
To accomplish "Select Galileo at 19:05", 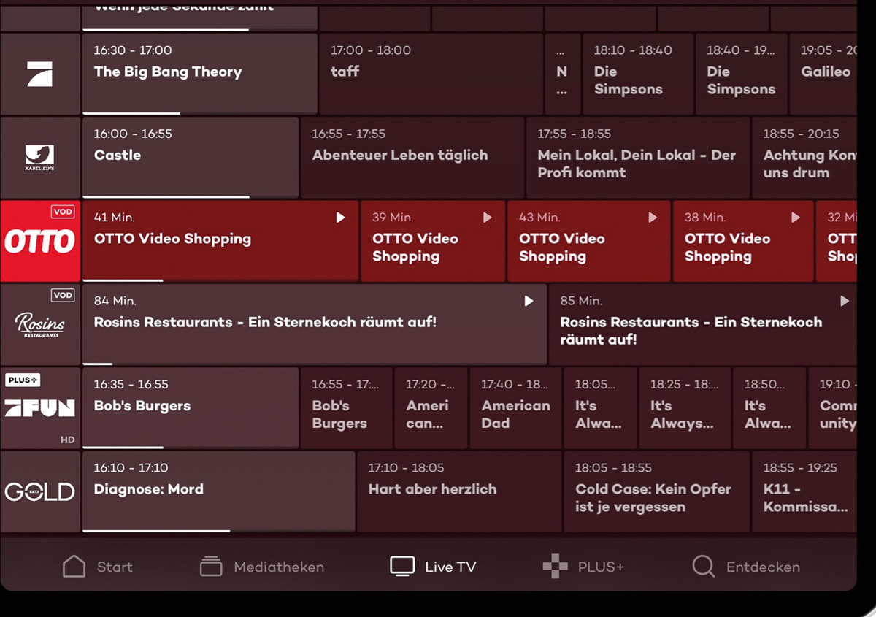I will click(823, 74).
